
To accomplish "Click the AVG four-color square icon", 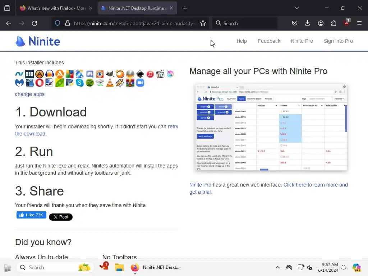I will tap(69, 74).
